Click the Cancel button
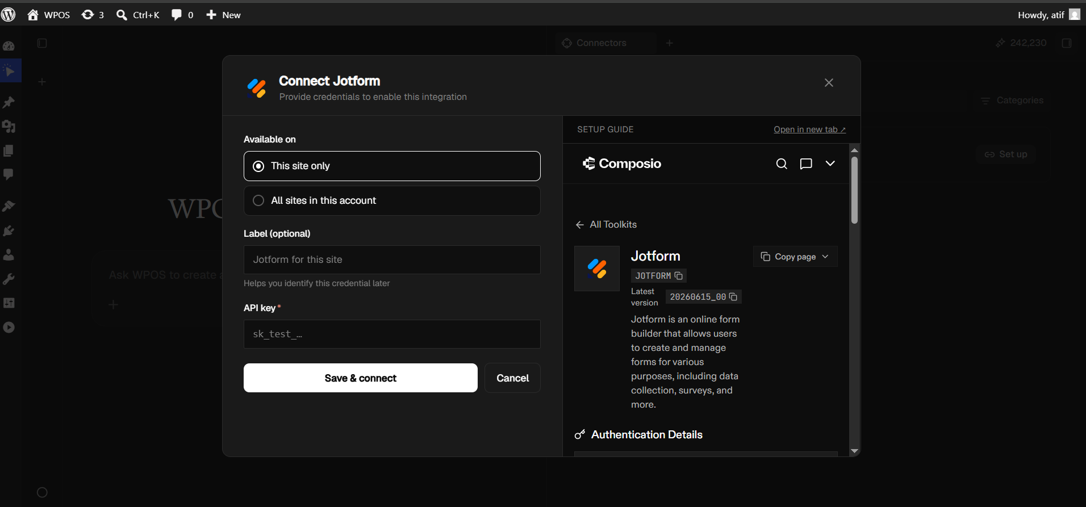 click(512, 378)
